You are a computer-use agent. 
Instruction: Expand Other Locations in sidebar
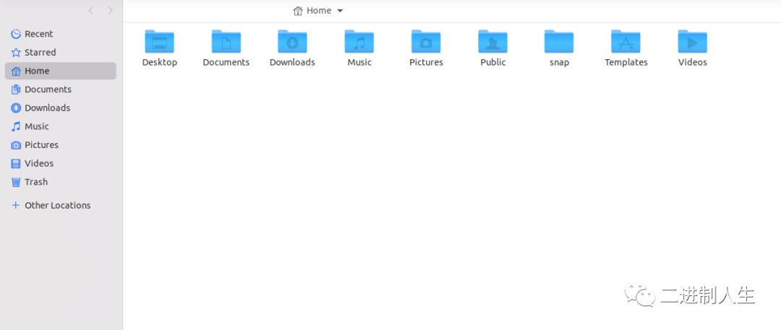[x=57, y=205]
